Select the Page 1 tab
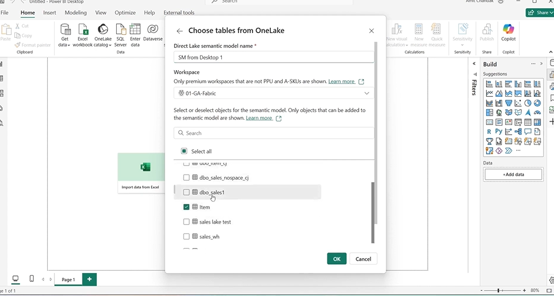The height and width of the screenshot is (296, 554). (68, 279)
